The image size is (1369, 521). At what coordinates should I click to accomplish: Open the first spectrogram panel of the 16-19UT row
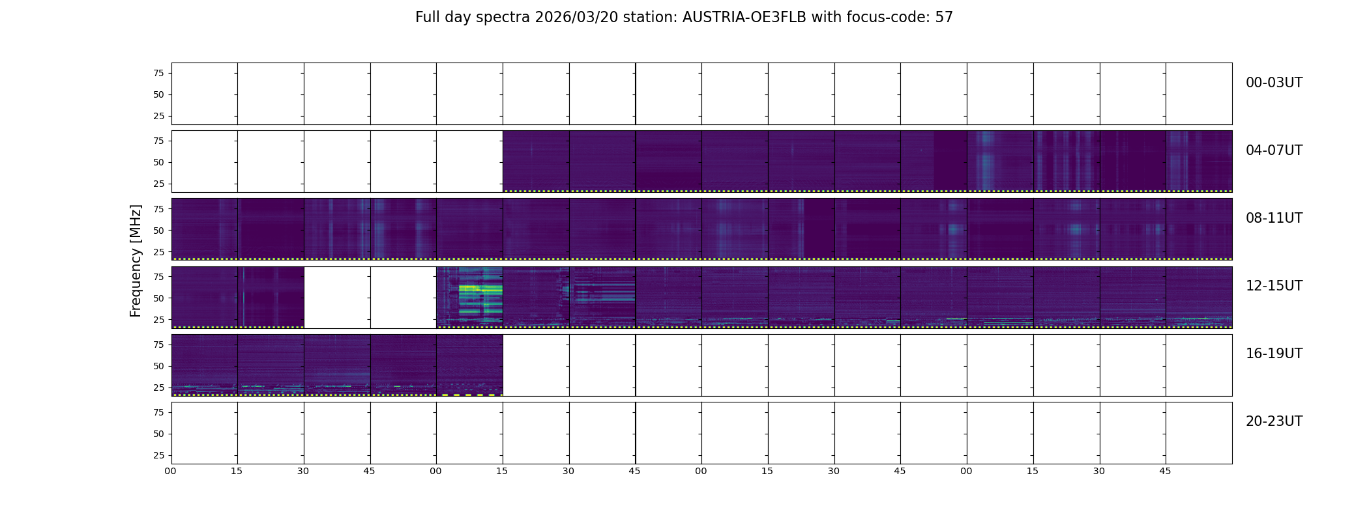[204, 365]
